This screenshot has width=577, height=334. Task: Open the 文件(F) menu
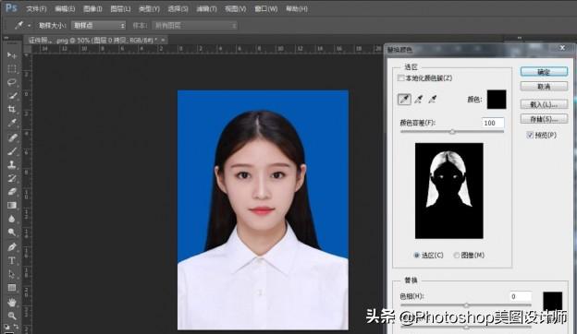pos(36,9)
